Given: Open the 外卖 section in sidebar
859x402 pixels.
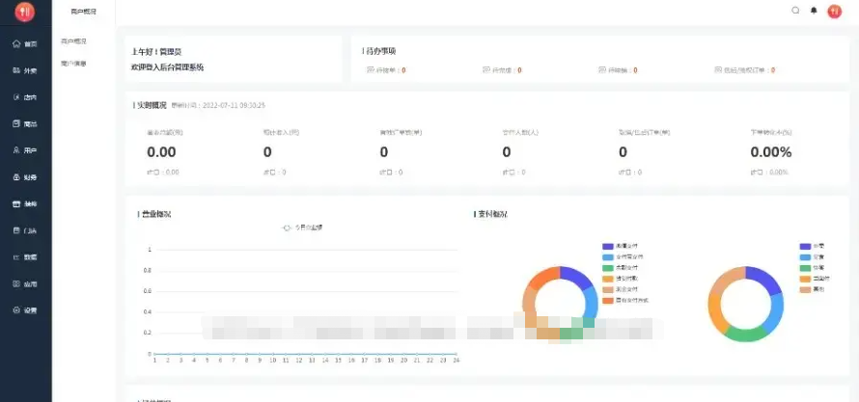Looking at the screenshot, I should [25, 70].
